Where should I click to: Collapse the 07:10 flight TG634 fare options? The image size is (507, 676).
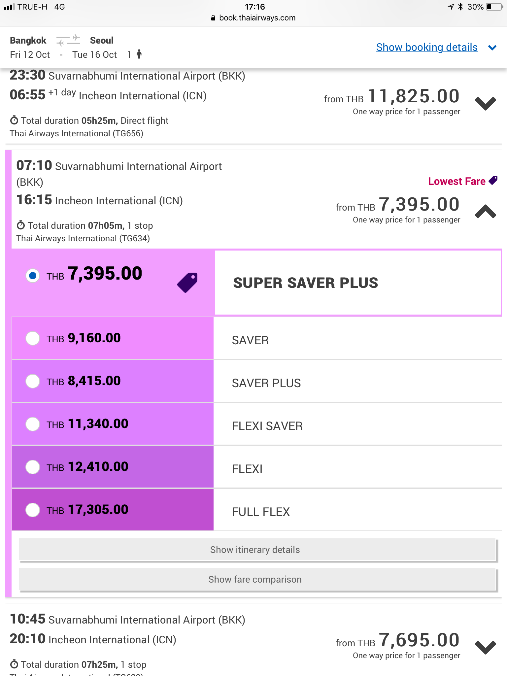486,211
